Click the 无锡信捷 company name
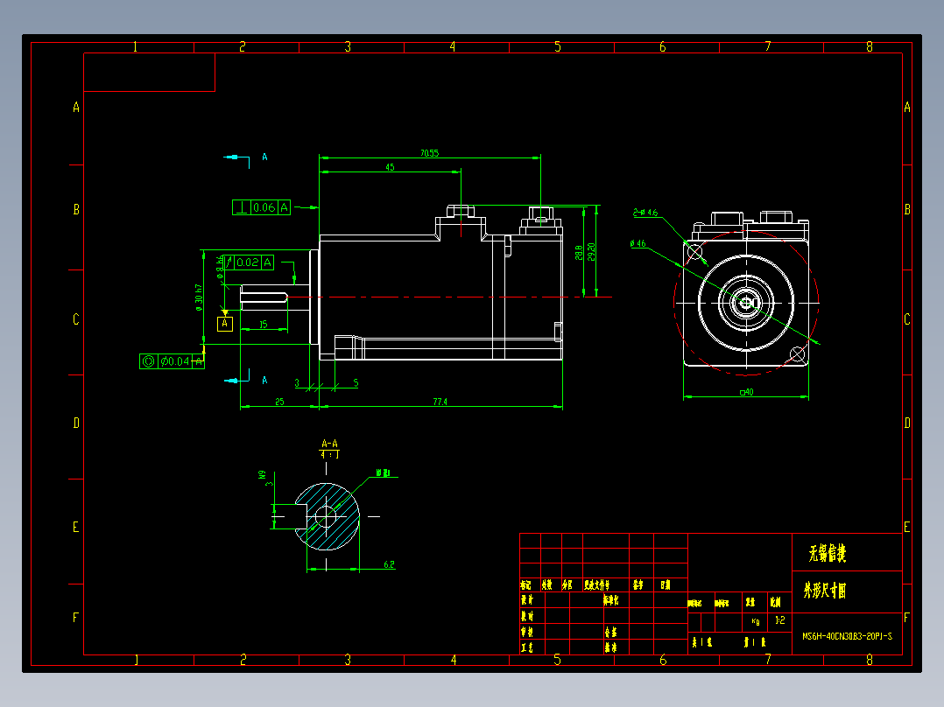 point(828,554)
